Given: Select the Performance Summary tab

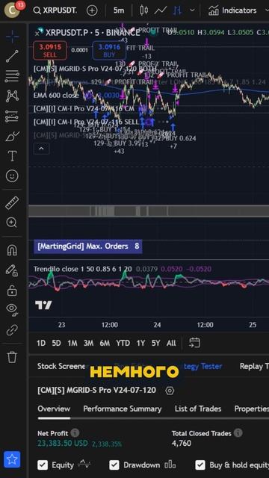Looking at the screenshot, I should click(x=123, y=409).
